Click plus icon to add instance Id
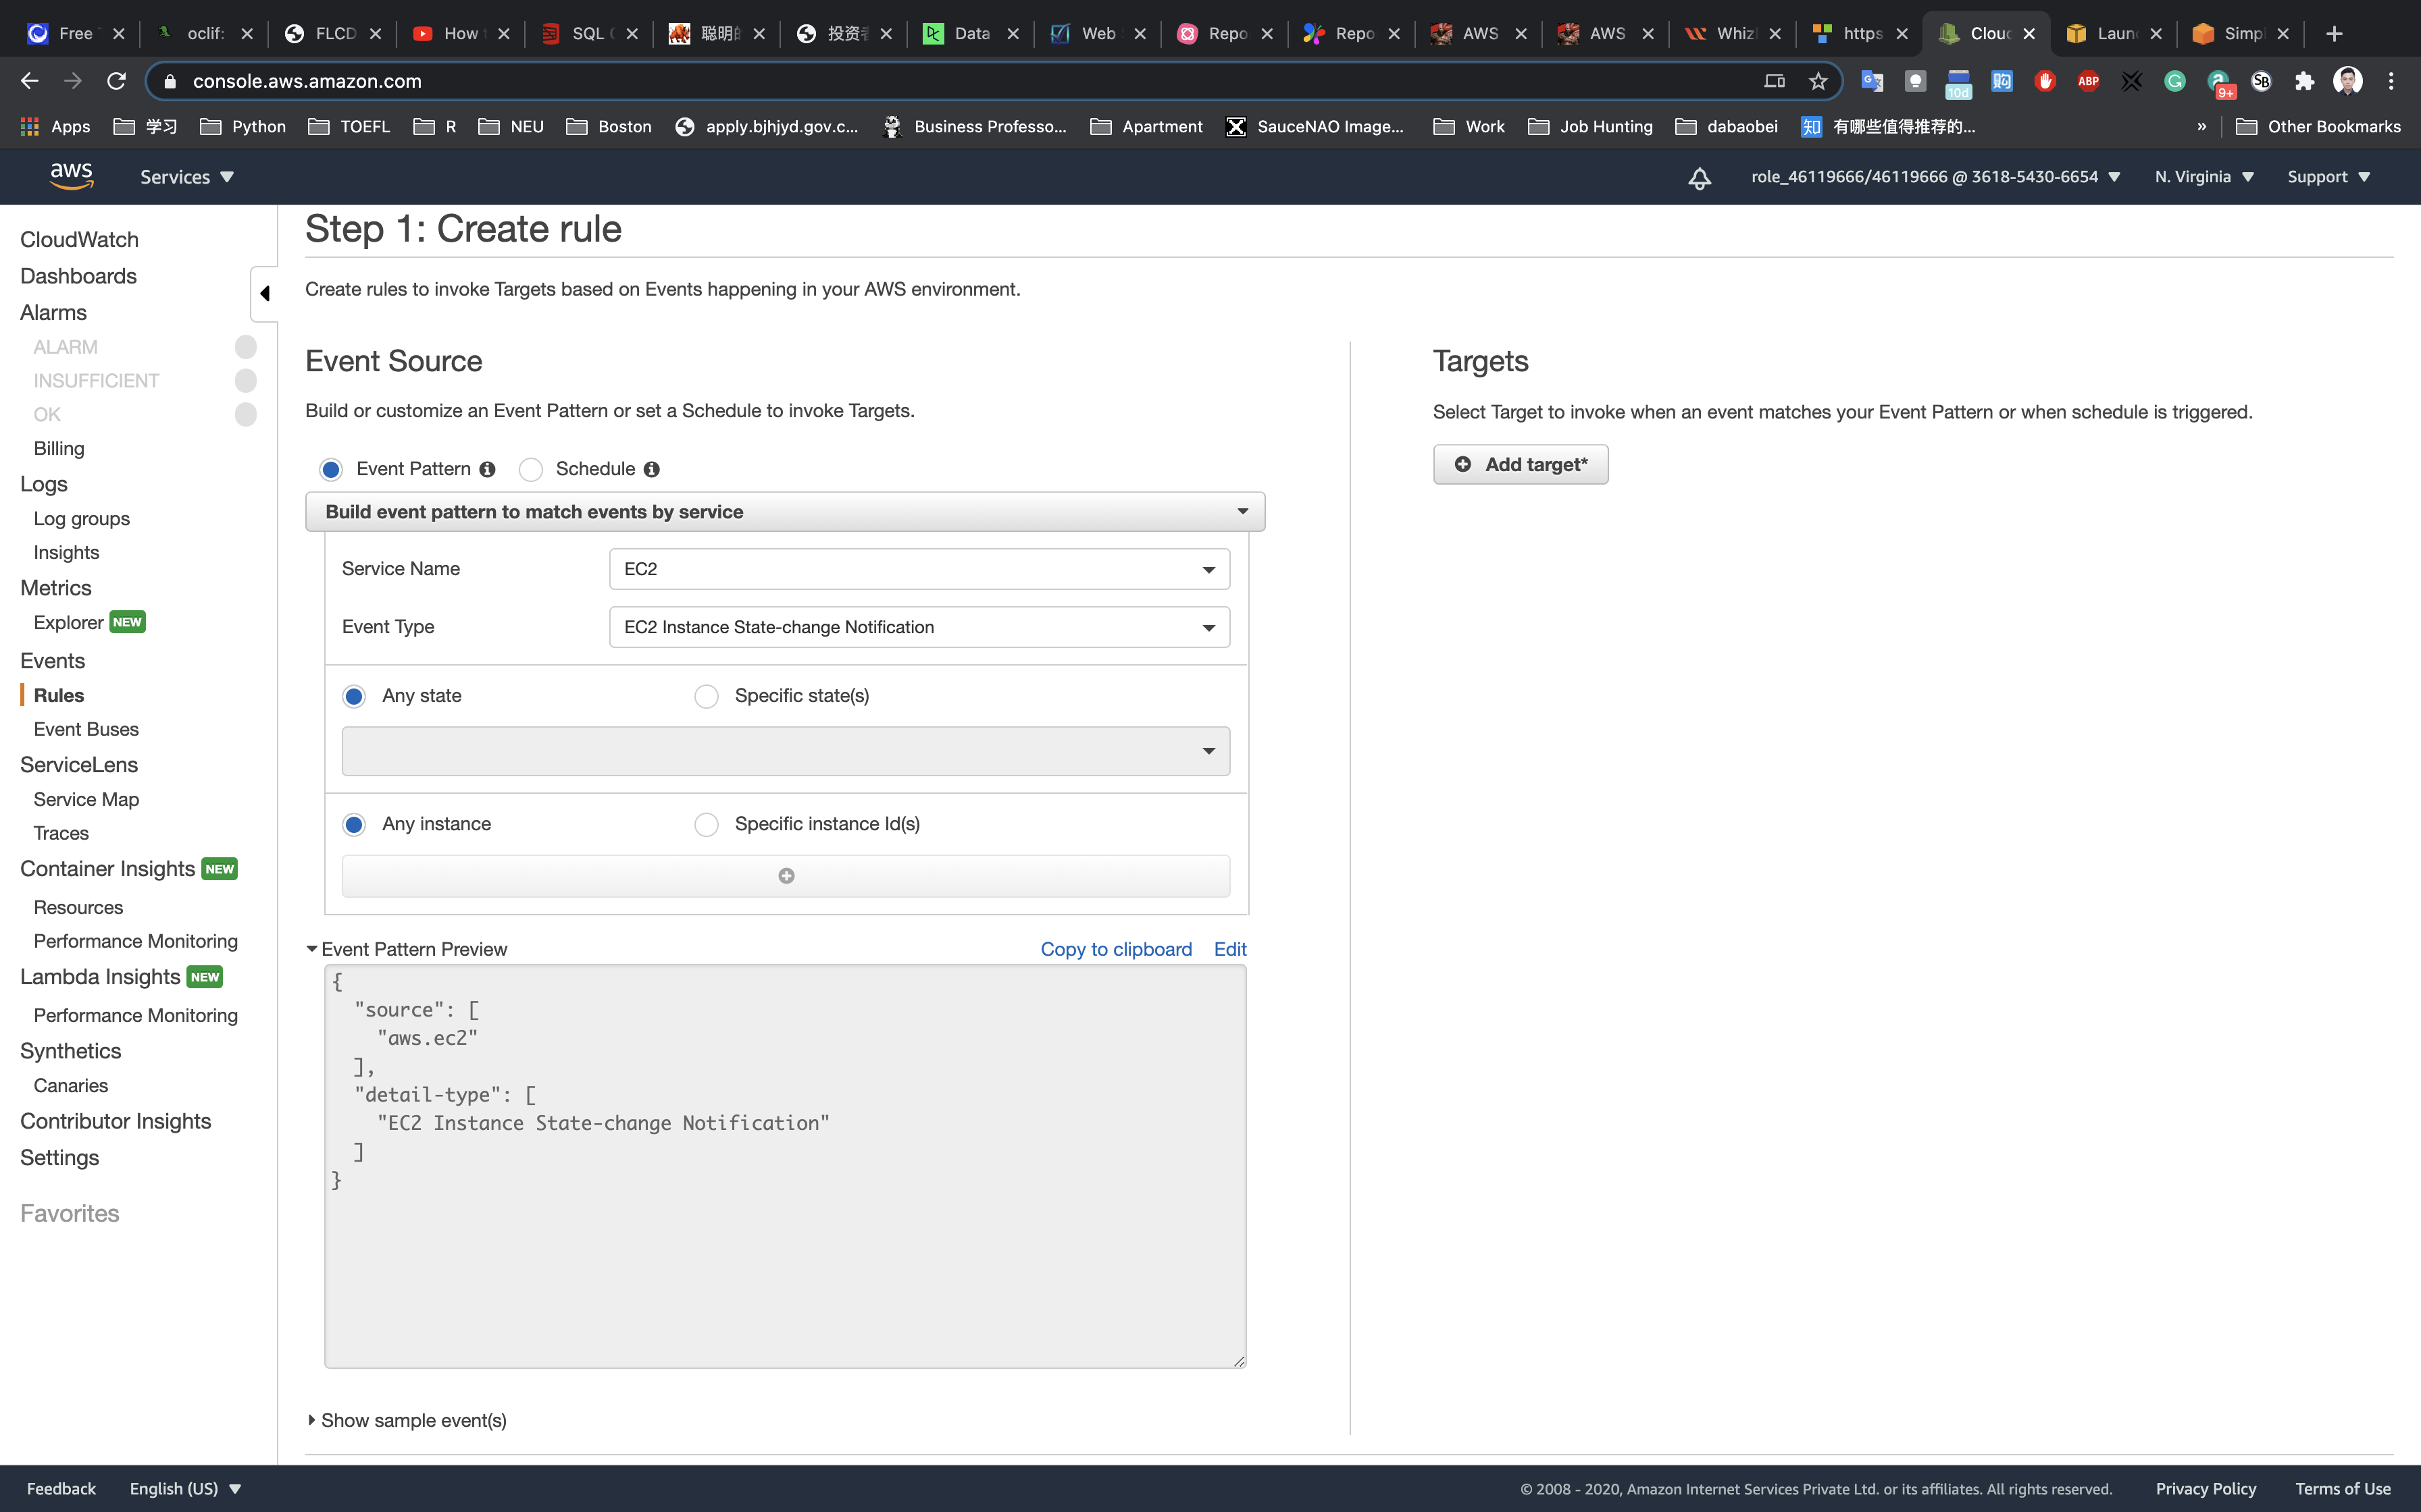 pos(786,876)
